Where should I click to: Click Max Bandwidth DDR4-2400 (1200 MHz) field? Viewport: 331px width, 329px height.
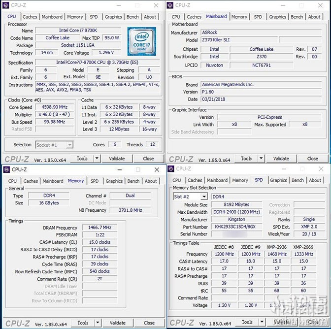[236, 212]
